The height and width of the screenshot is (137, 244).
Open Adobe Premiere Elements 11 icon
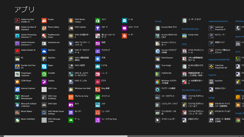click(x=17, y=44)
